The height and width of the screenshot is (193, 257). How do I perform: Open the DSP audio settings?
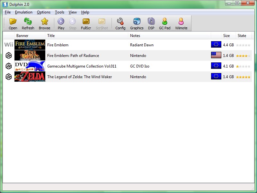[151, 23]
